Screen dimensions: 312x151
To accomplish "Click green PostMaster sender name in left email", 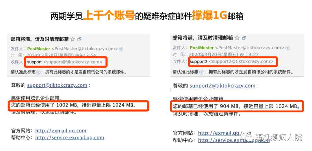I will 39,49.
